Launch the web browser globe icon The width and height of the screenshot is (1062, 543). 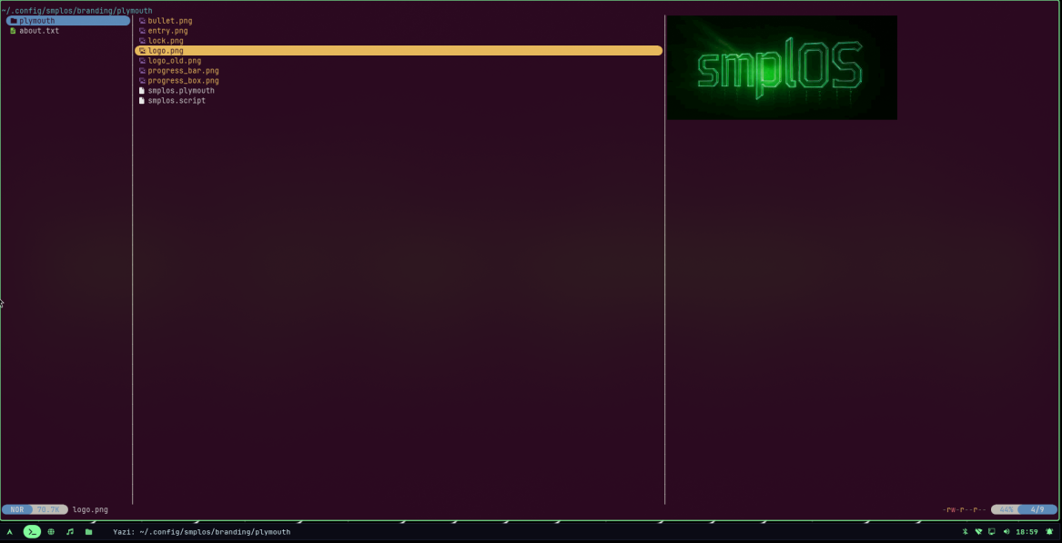pyautogui.click(x=51, y=531)
